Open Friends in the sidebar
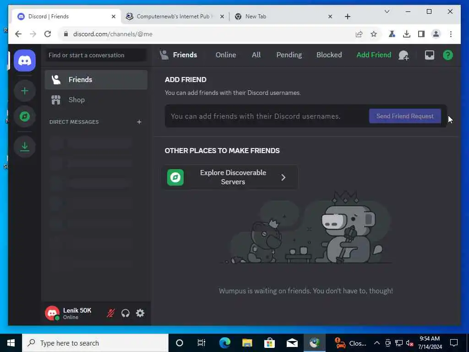The height and width of the screenshot is (352, 469). coord(96,80)
